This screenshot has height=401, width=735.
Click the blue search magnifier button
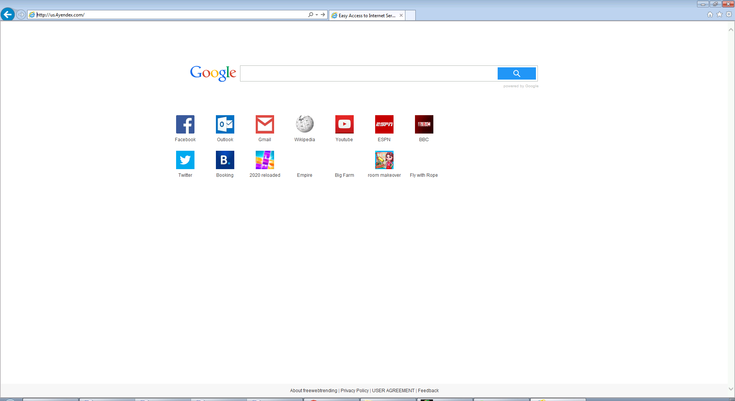pyautogui.click(x=516, y=73)
